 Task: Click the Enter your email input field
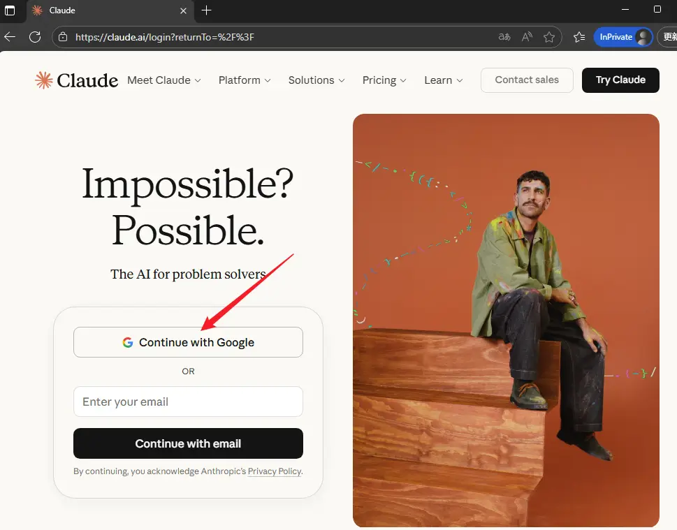(x=188, y=402)
